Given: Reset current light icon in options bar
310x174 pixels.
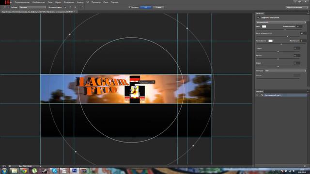Looking at the screenshot, I should [x=81, y=7].
